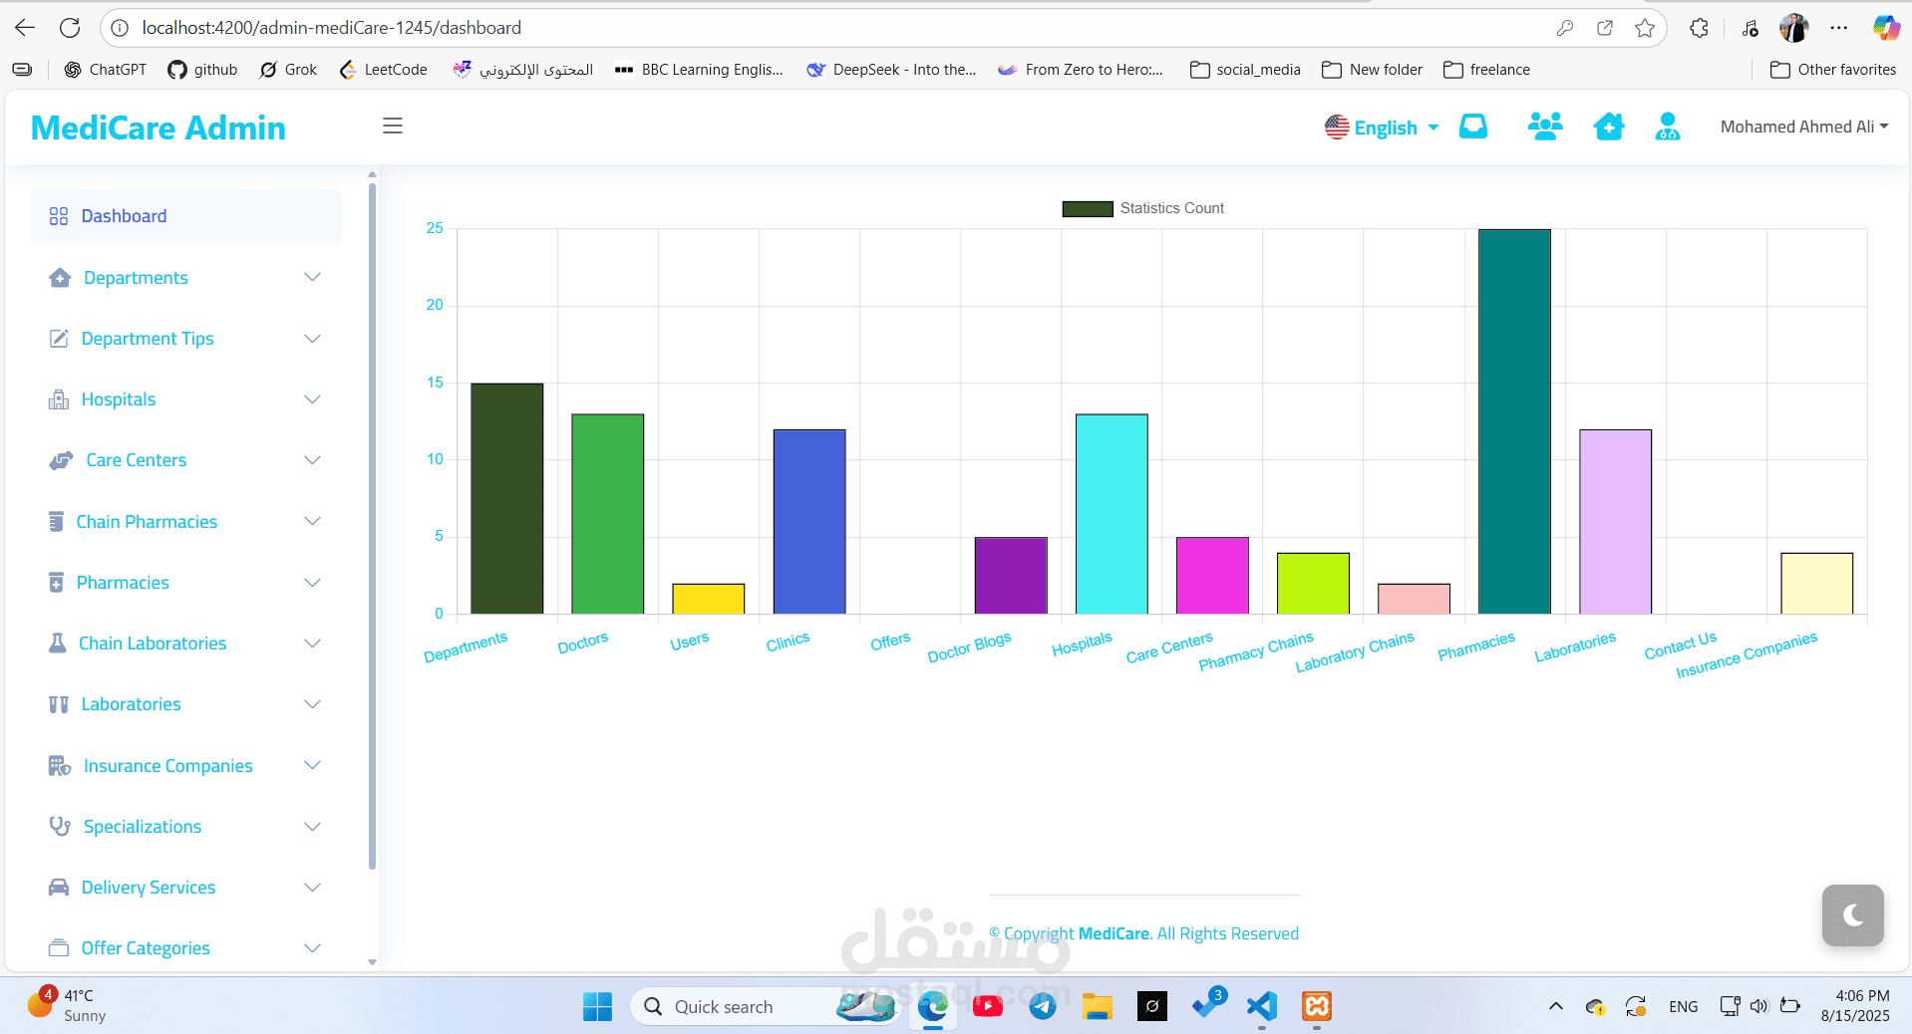The image size is (1912, 1034).
Task: Expand the Department Tips chevron
Action: coord(312,339)
